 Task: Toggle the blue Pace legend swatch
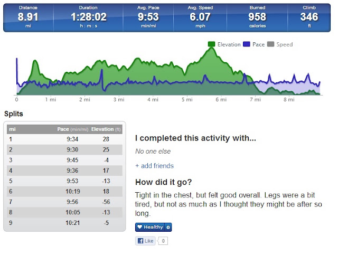(247, 44)
